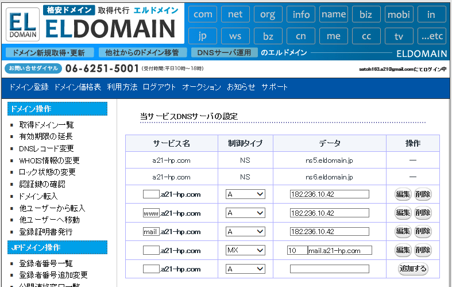Open ドメイン転入 sidebar link
Image resolution: width=452 pixels, height=287 pixels.
[38, 196]
